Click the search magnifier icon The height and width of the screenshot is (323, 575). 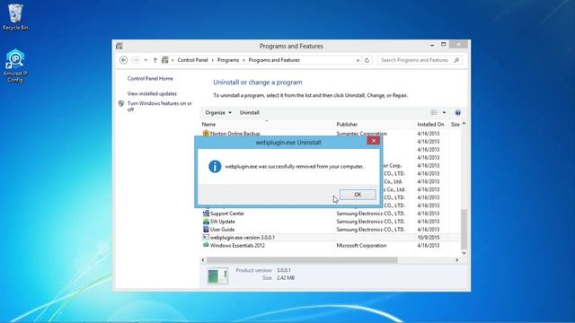(456, 60)
